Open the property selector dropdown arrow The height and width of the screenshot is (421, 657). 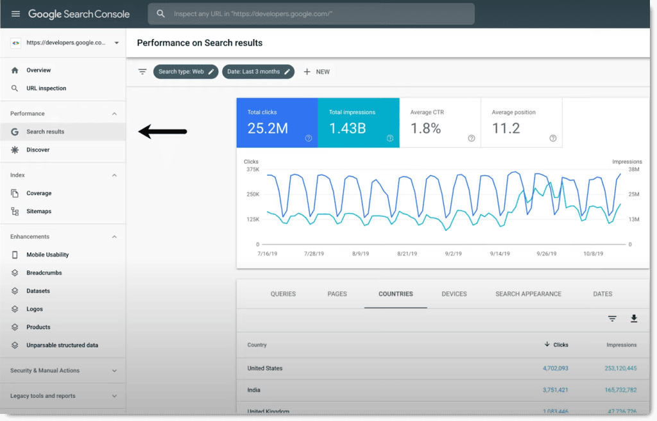(117, 43)
